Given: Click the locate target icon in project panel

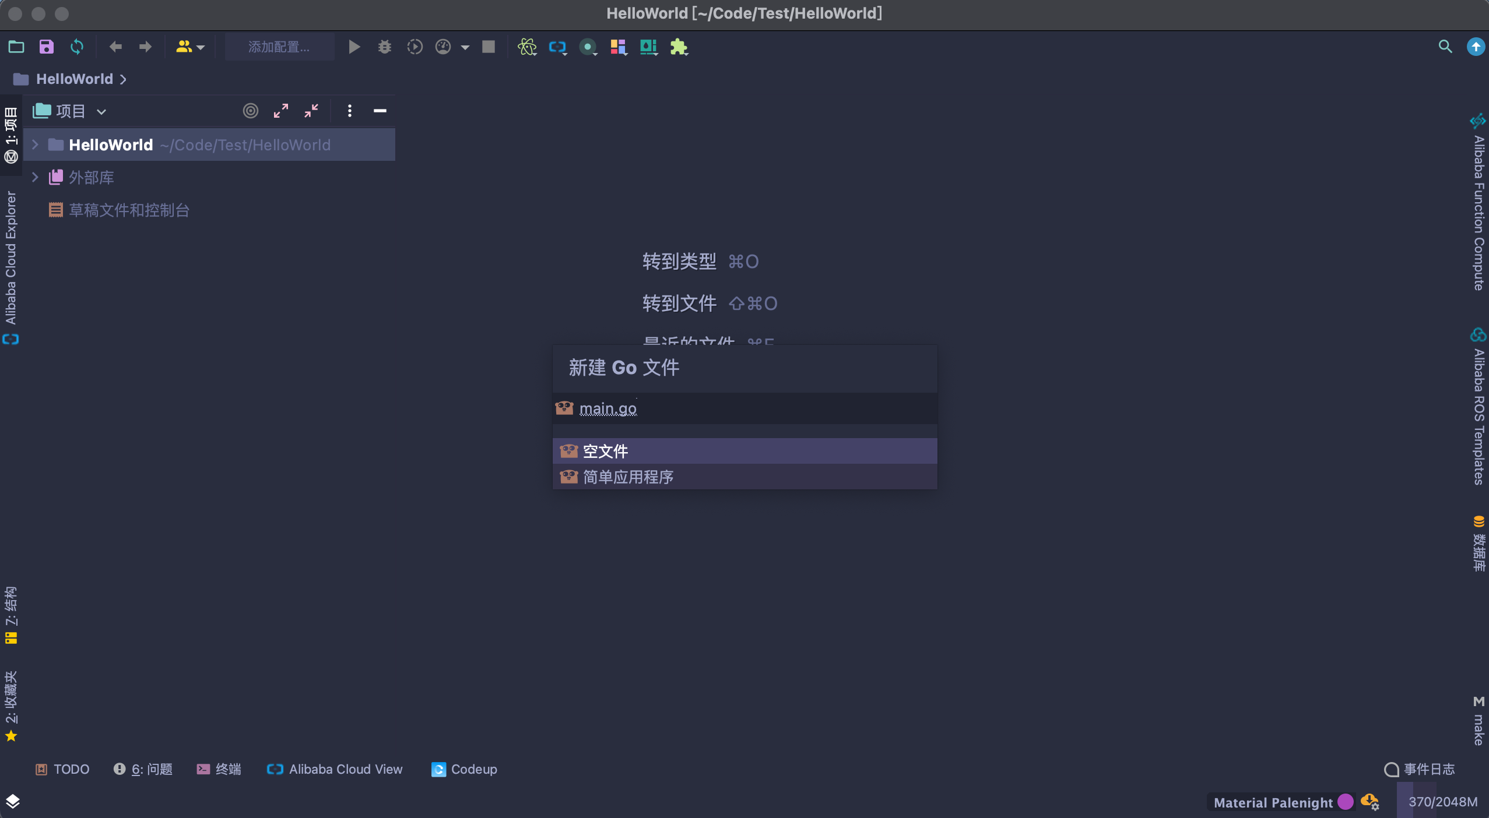Looking at the screenshot, I should pos(250,111).
